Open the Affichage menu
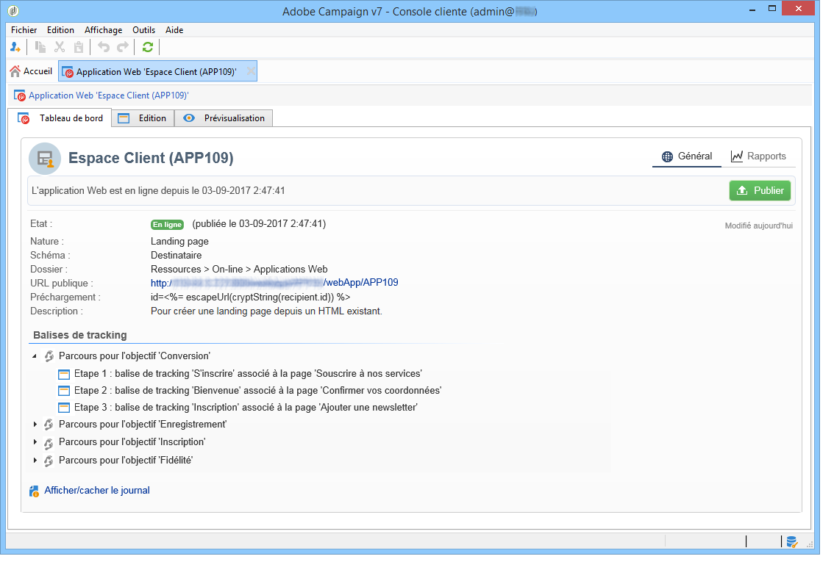834x570 pixels. pos(103,30)
